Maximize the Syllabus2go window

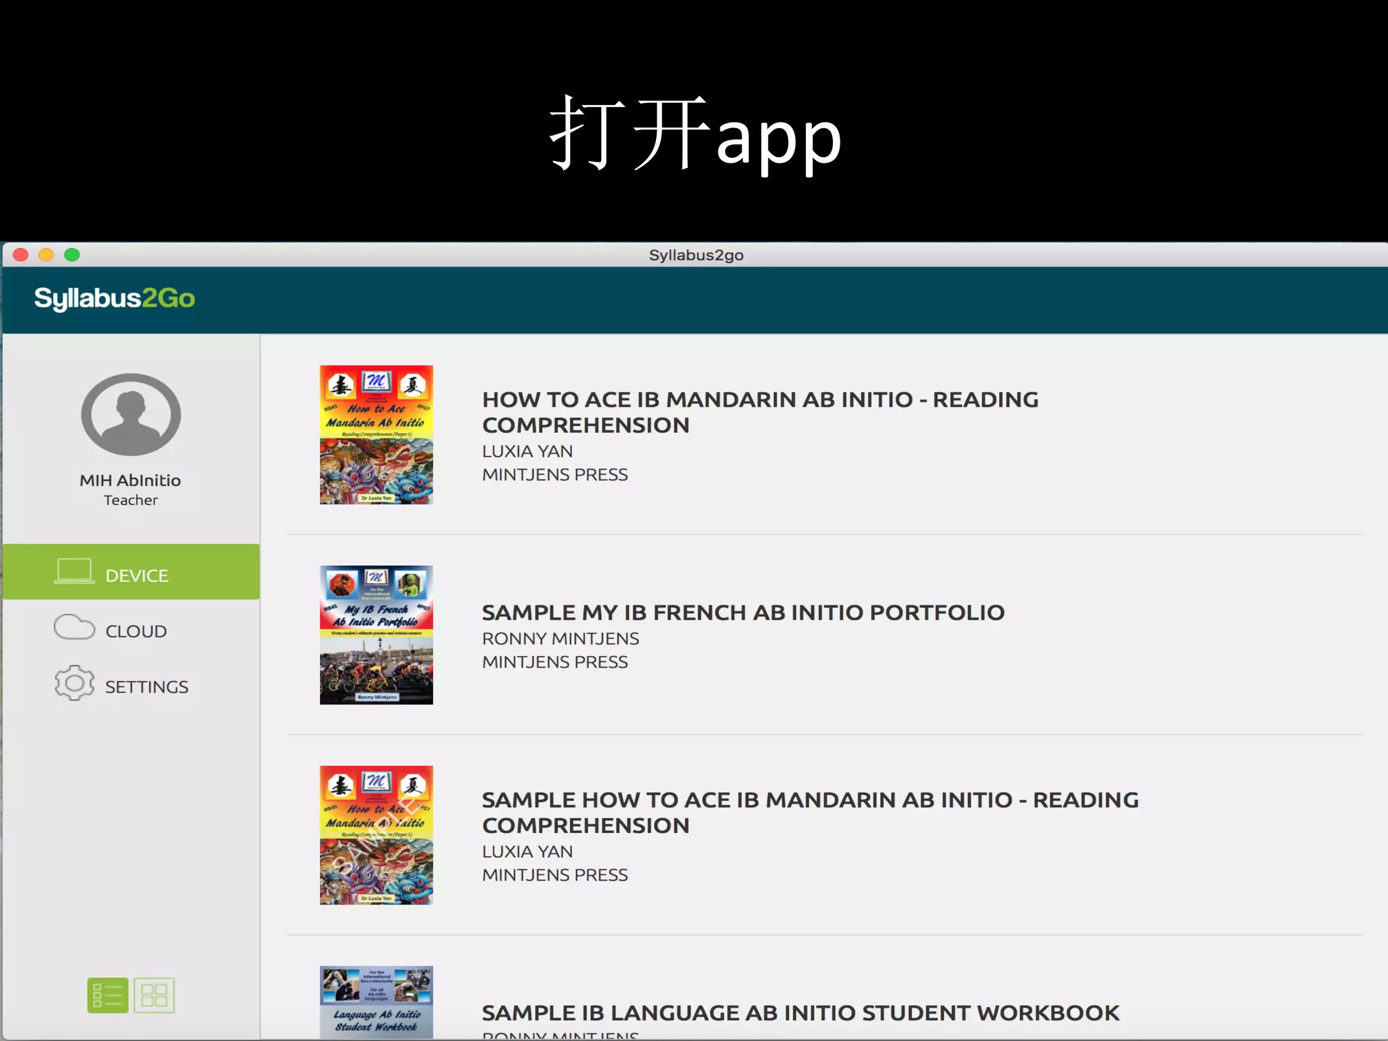pos(72,255)
